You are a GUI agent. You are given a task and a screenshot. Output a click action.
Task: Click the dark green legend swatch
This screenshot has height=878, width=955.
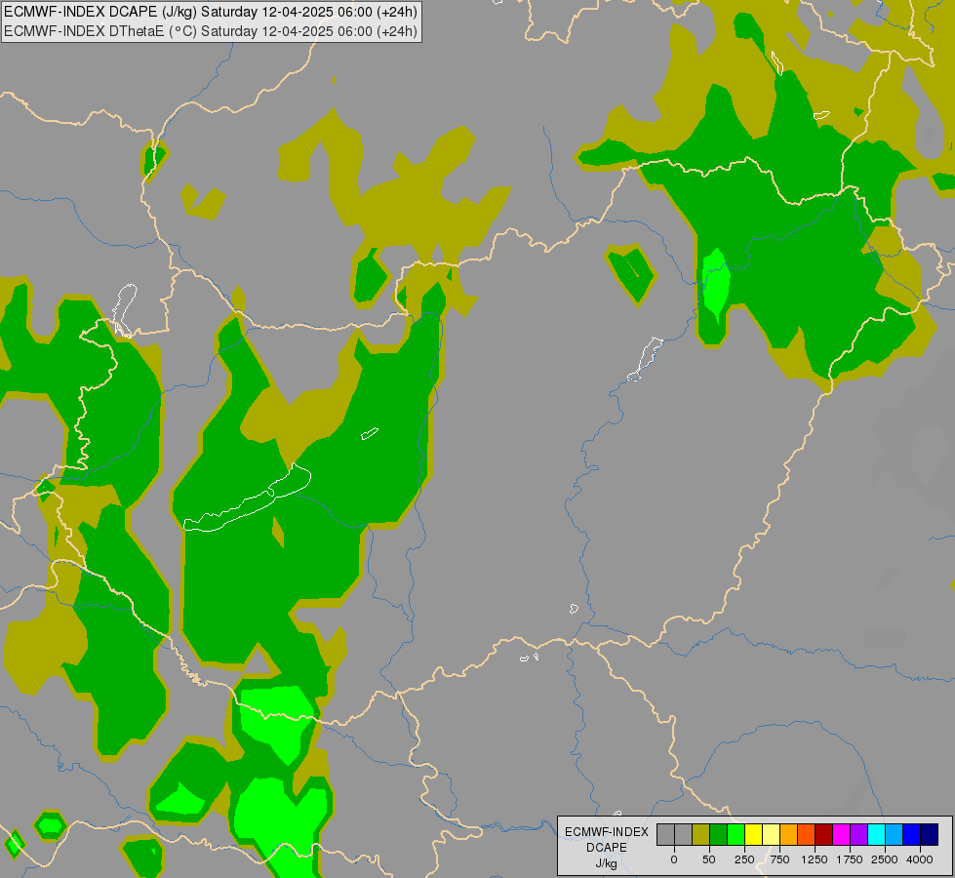pyautogui.click(x=718, y=834)
